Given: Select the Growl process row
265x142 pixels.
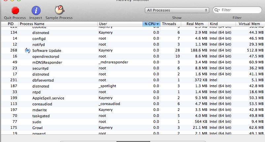Looking at the screenshot, I should pyautogui.click(x=133, y=127).
